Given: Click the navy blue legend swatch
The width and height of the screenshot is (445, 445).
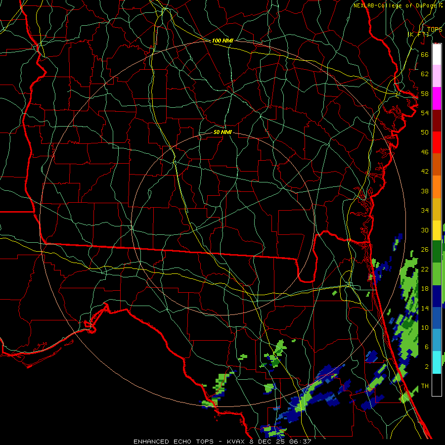Looking at the screenshot, I should click(x=437, y=296).
